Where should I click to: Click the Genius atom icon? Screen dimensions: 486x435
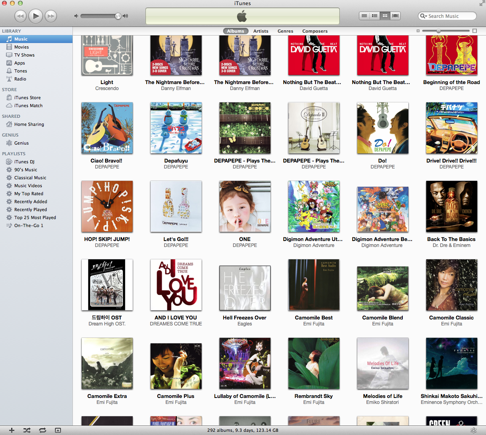(473, 430)
